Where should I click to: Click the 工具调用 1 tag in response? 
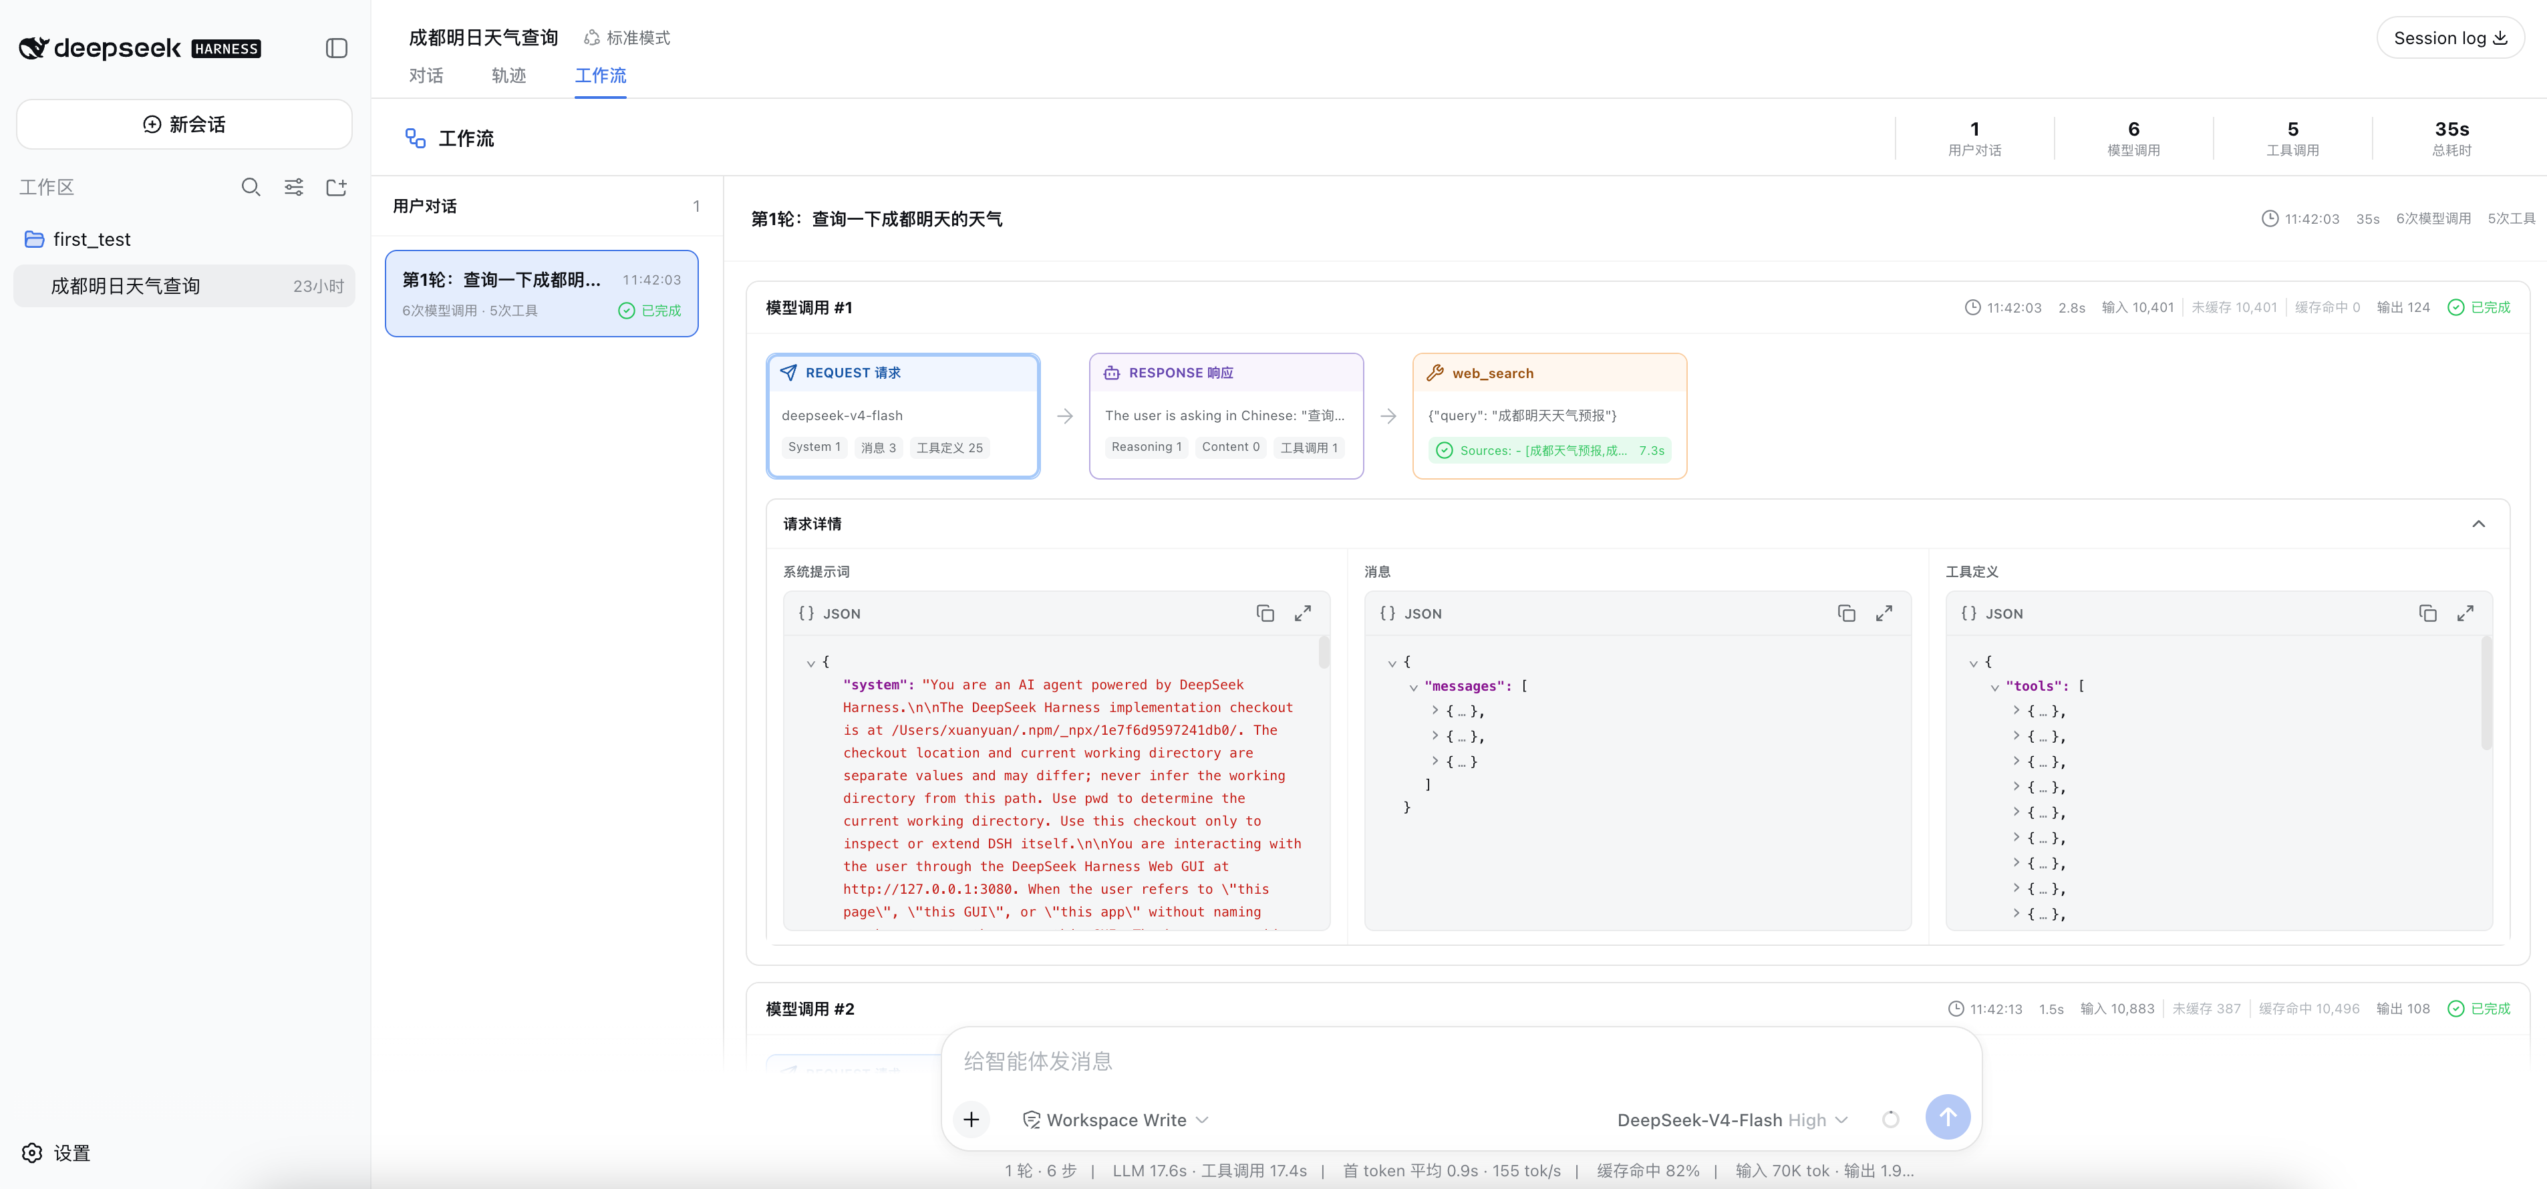coord(1308,448)
